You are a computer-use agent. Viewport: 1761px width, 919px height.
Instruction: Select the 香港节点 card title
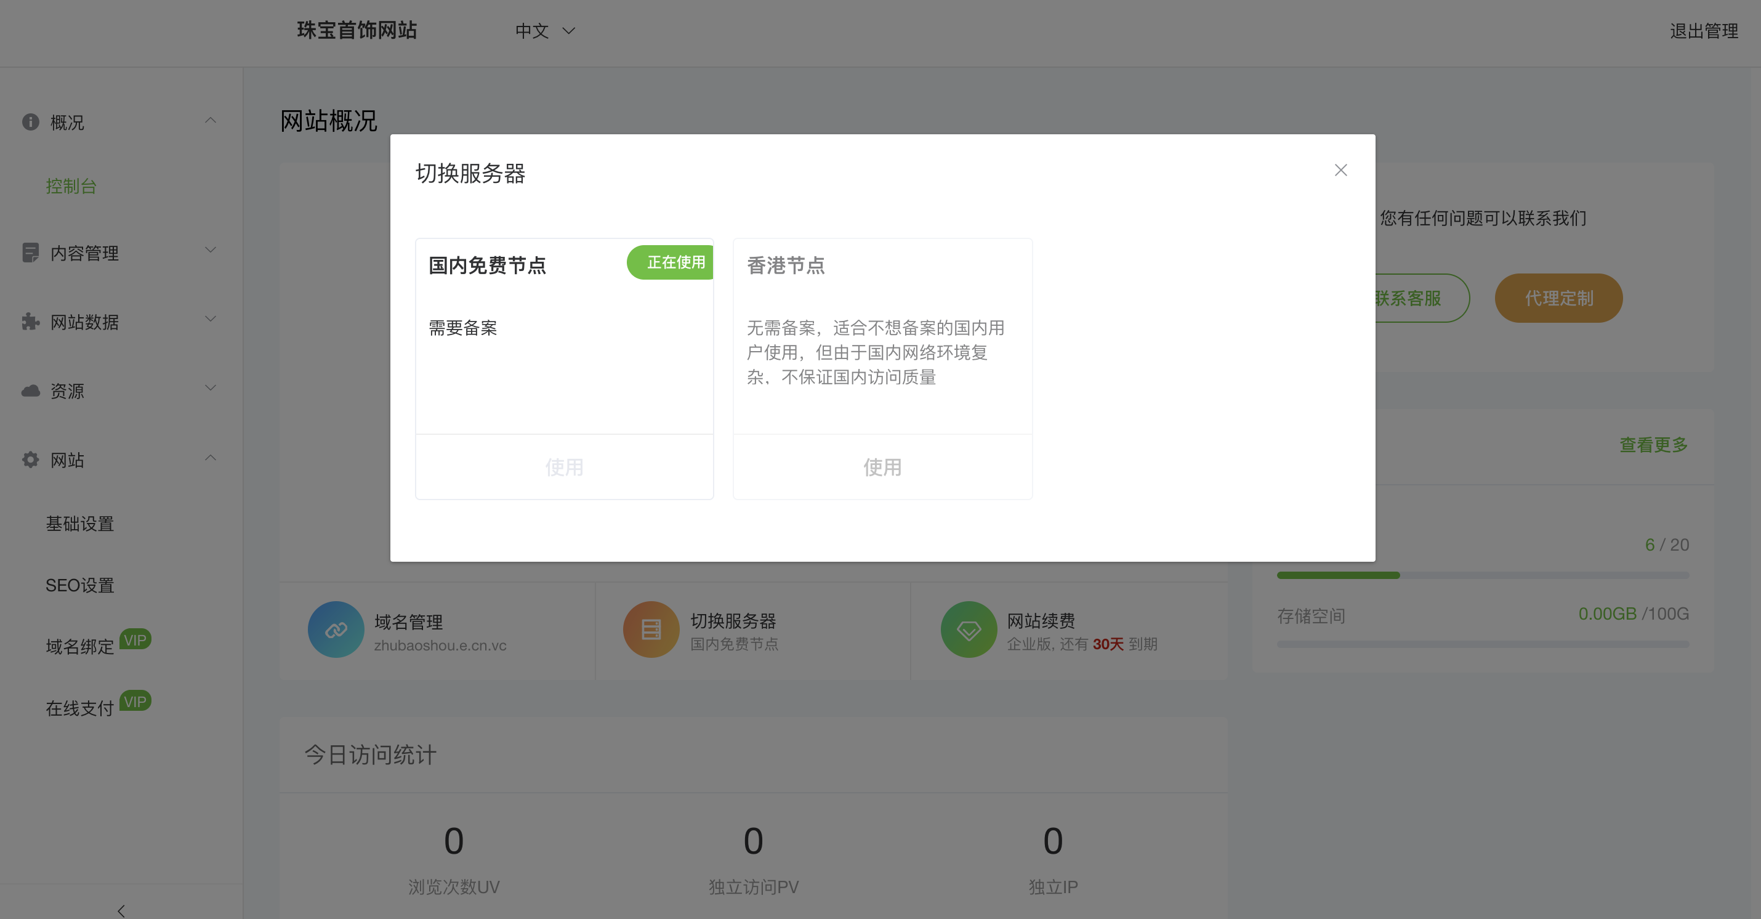point(786,265)
